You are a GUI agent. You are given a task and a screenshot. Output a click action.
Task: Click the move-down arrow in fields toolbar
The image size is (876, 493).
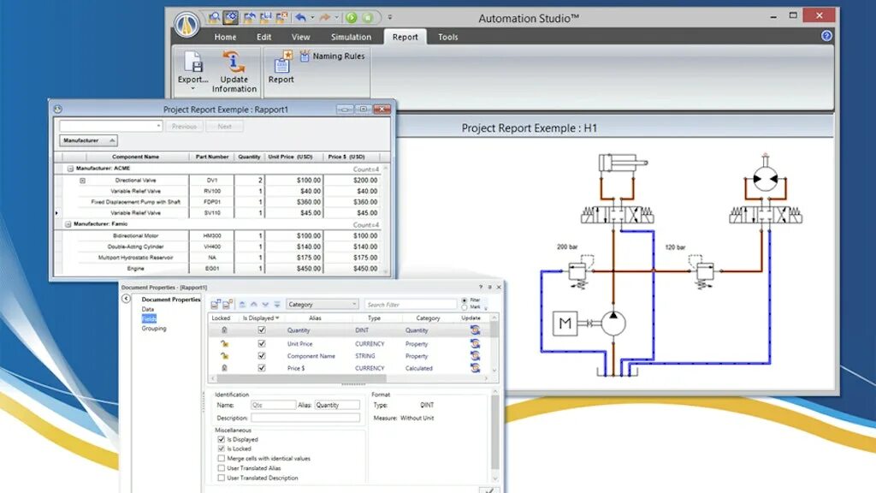coord(265,305)
